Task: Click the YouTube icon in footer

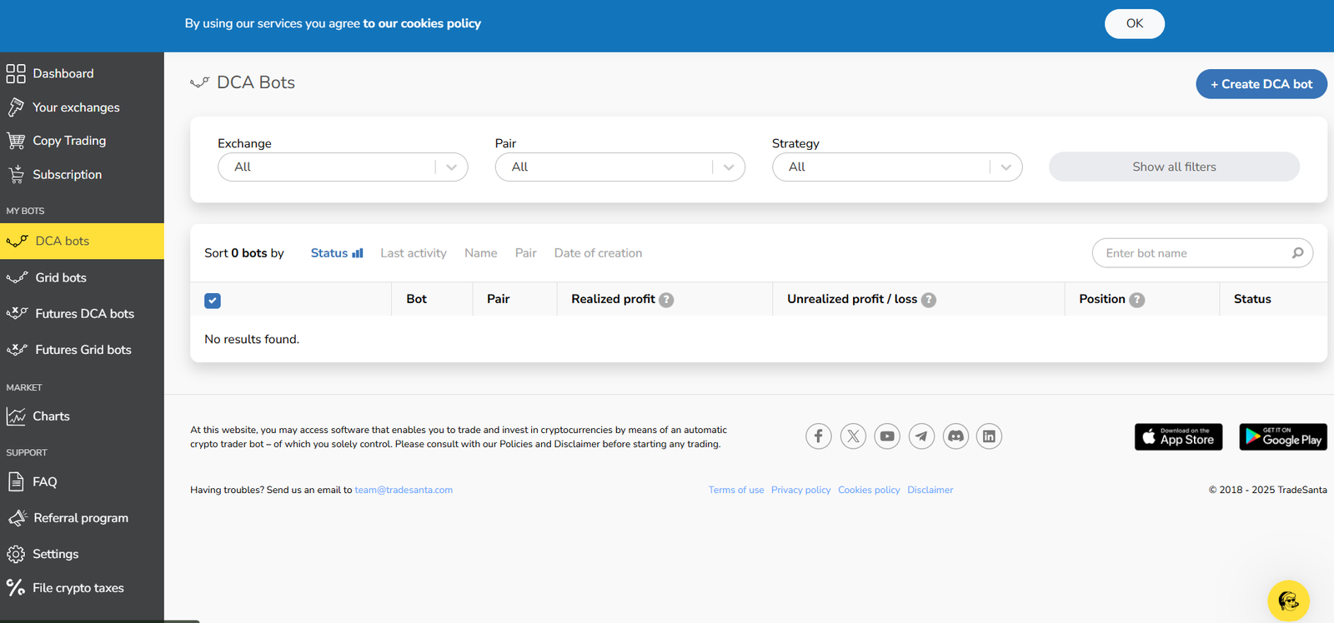Action: click(887, 436)
